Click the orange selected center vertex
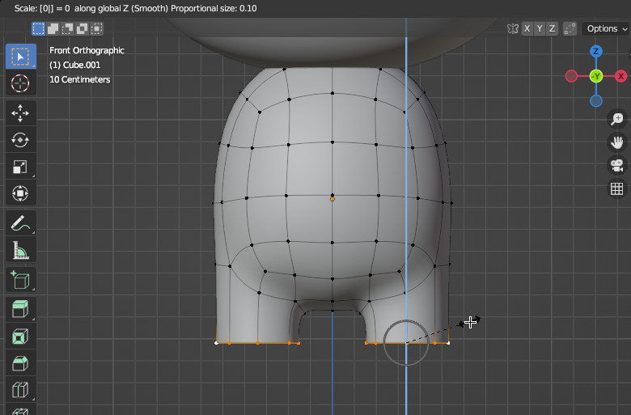The height and width of the screenshot is (415, 631). pos(332,199)
